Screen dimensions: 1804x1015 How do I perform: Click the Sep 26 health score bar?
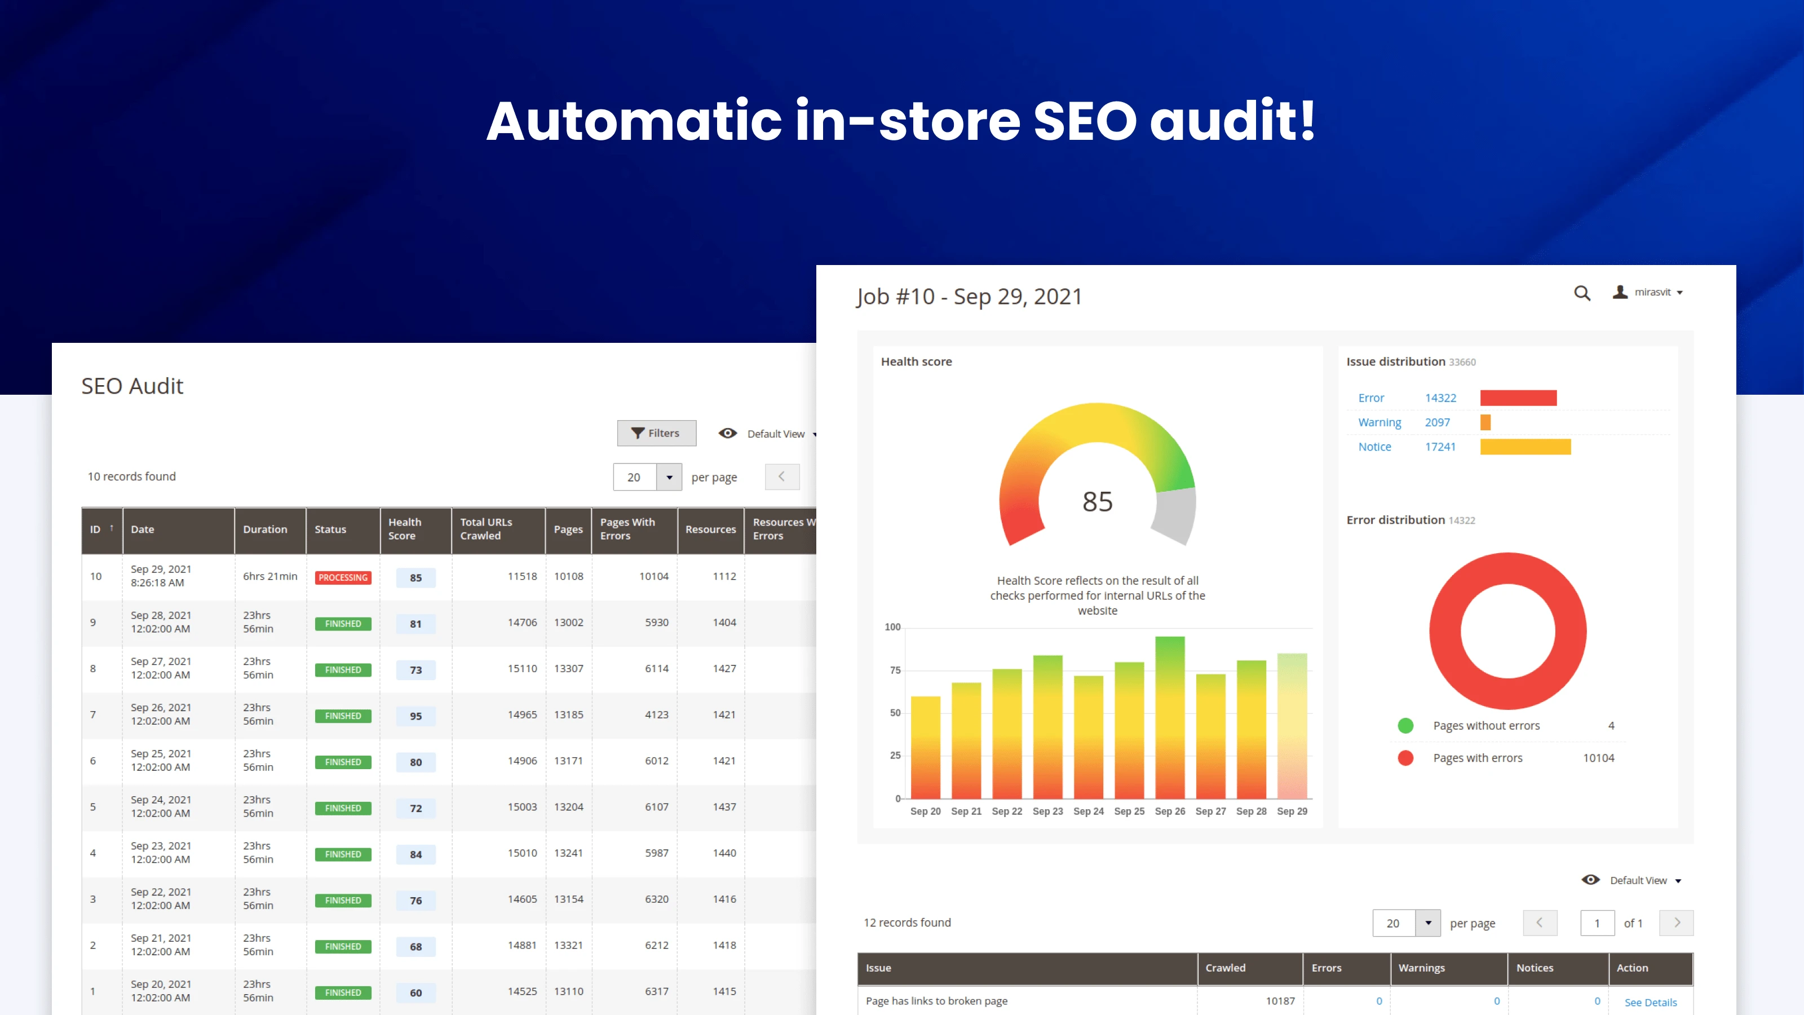coord(1170,717)
